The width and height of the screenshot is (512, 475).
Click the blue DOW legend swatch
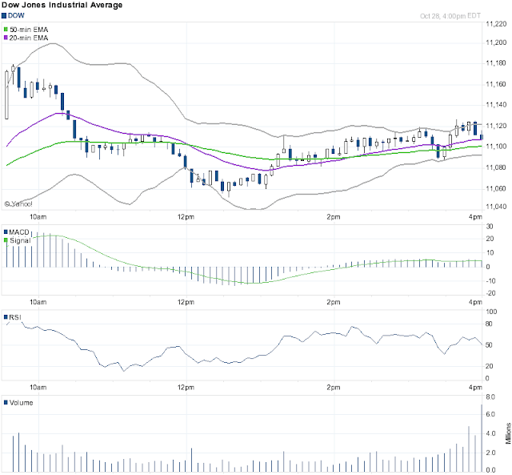(4, 16)
